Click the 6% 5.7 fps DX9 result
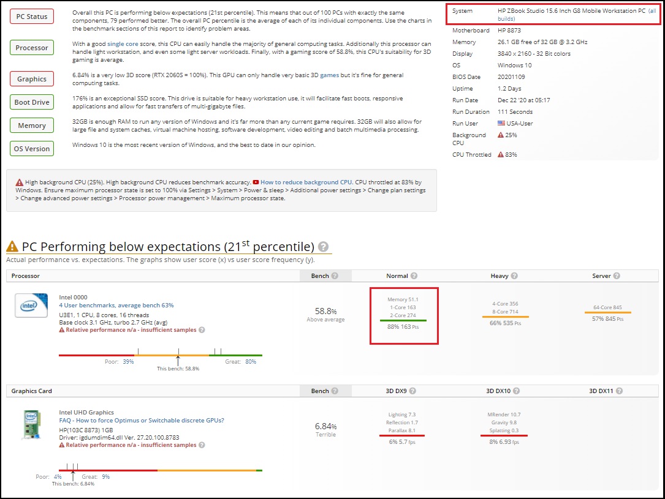The height and width of the screenshot is (499, 665). coord(402,442)
